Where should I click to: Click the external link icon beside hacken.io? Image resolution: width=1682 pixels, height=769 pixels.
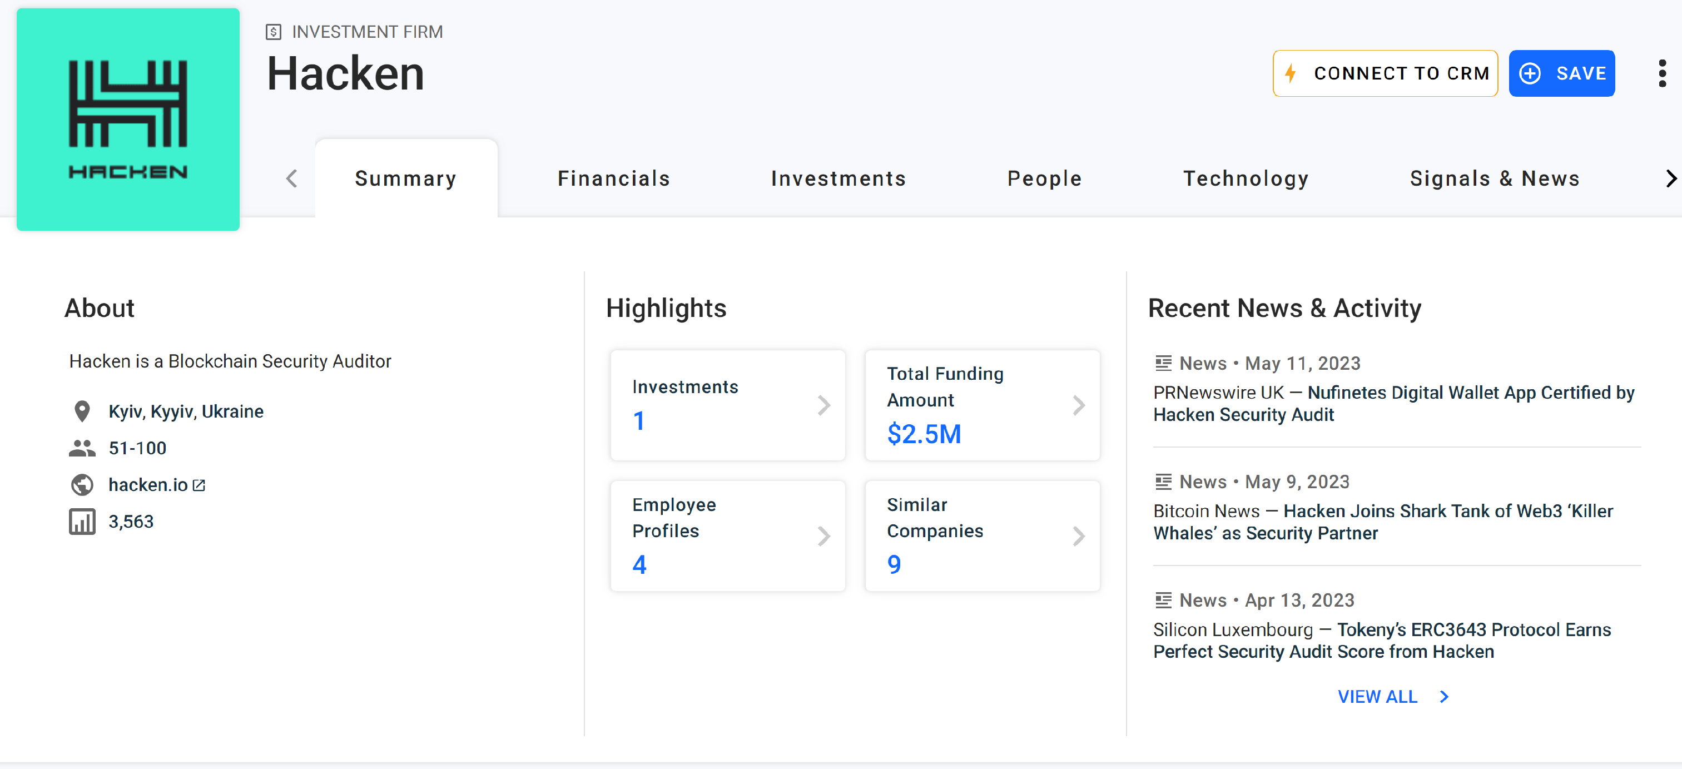coord(199,485)
